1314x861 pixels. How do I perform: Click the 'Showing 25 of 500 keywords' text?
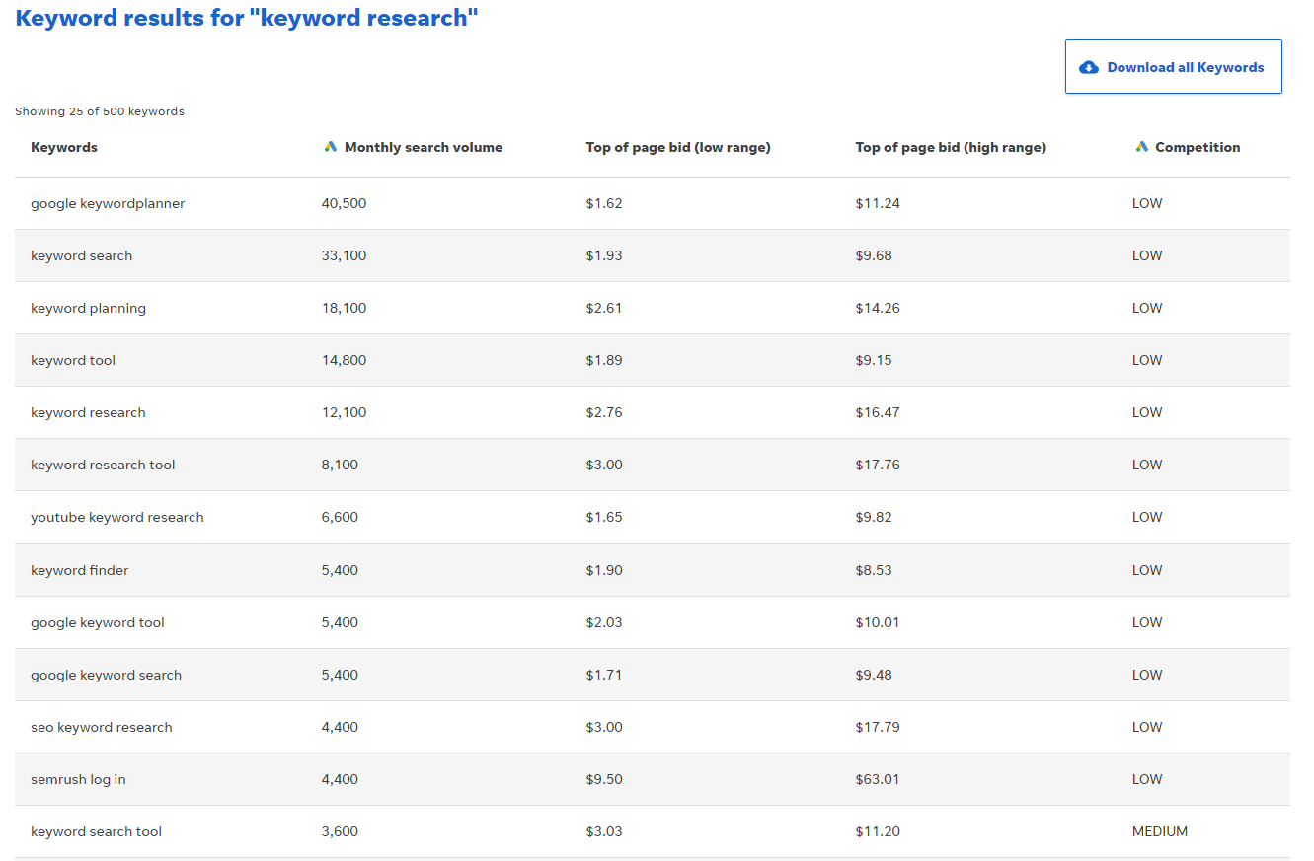[x=100, y=111]
